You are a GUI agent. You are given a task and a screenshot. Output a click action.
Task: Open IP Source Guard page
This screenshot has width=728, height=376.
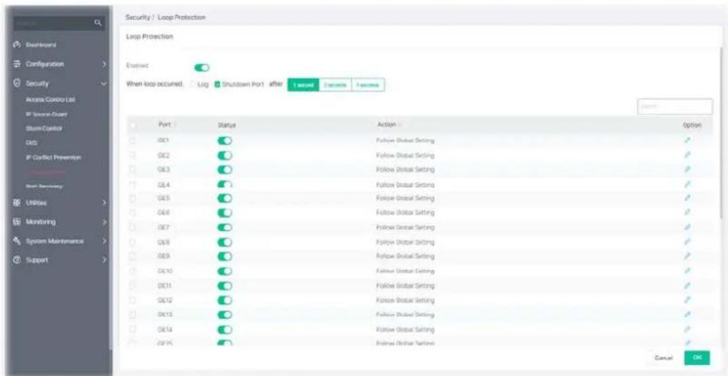click(46, 113)
